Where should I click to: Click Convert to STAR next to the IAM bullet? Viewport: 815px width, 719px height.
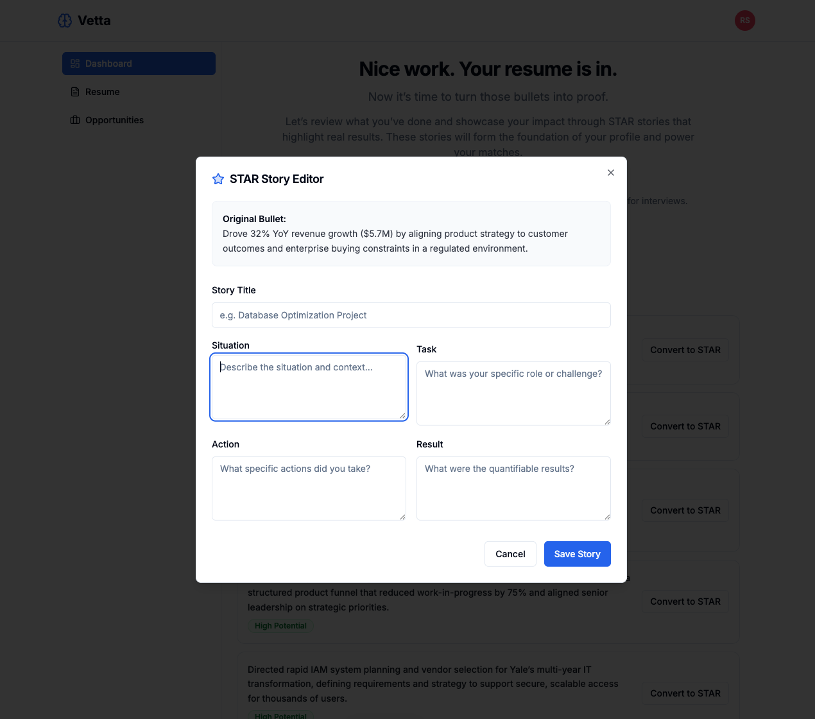685,693
